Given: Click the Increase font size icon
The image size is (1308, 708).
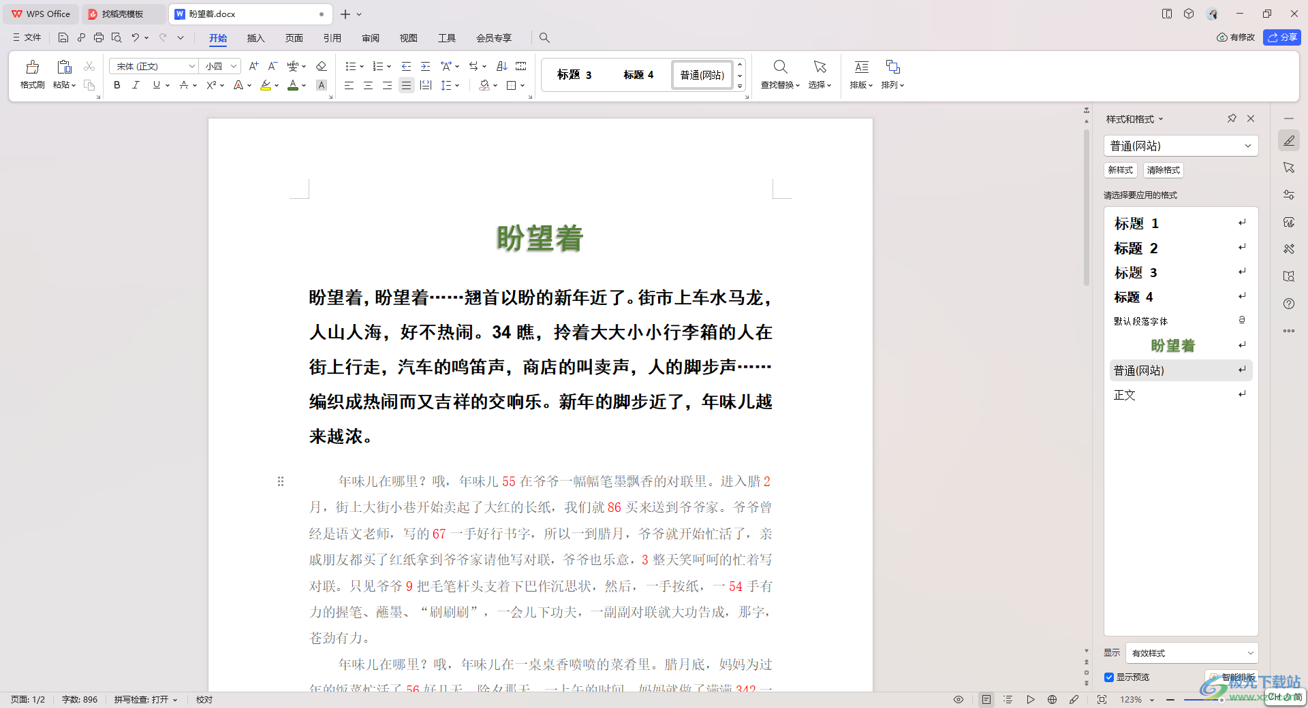Looking at the screenshot, I should (253, 66).
